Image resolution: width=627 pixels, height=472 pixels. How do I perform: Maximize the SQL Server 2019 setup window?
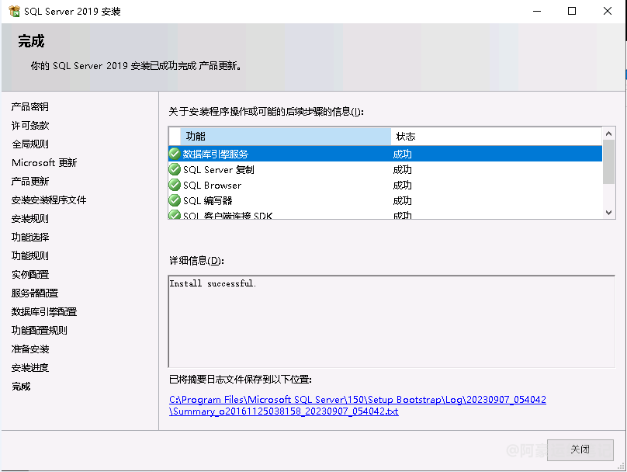(572, 11)
